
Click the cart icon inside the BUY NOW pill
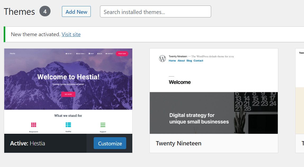[x=119, y=54]
